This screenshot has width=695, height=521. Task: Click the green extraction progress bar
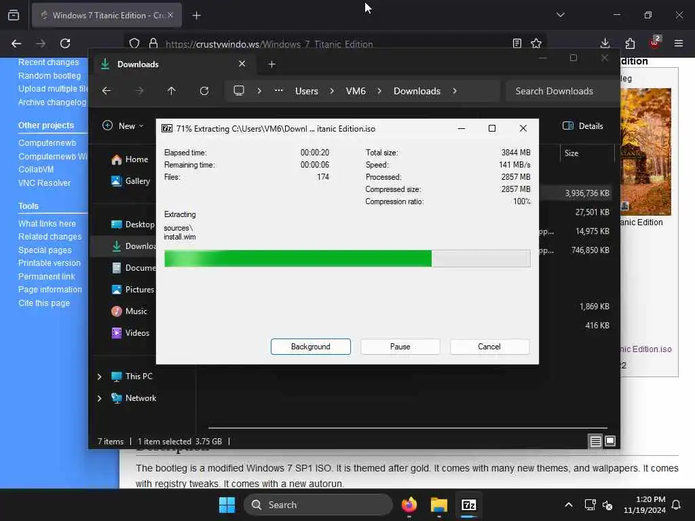tap(347, 258)
